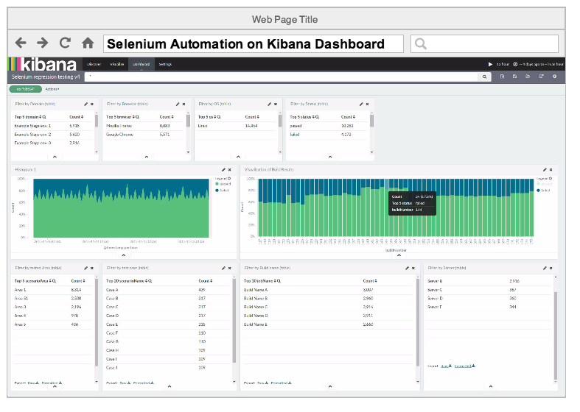This screenshot has width=580, height=412.
Task: Click the Kibana query input field
Action: [282, 77]
